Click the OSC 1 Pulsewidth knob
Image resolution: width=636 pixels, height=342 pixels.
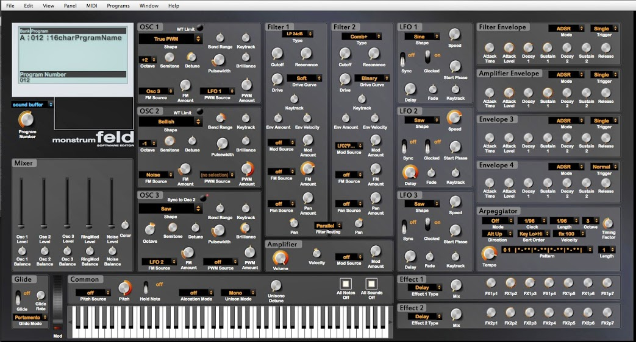(218, 60)
